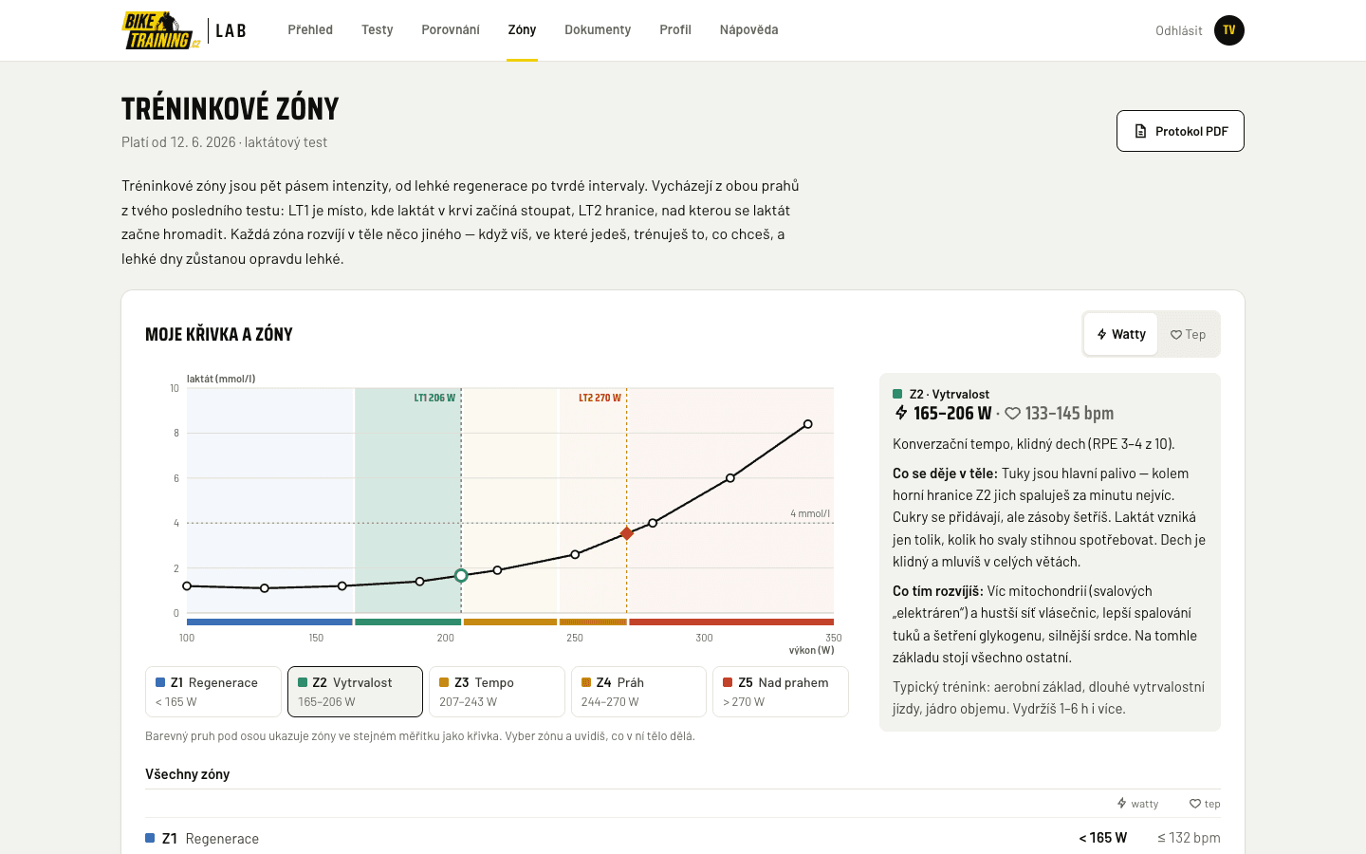Select the Z1 Regenerace zone card
Viewport: 1366px width, 854px height.
click(213, 692)
